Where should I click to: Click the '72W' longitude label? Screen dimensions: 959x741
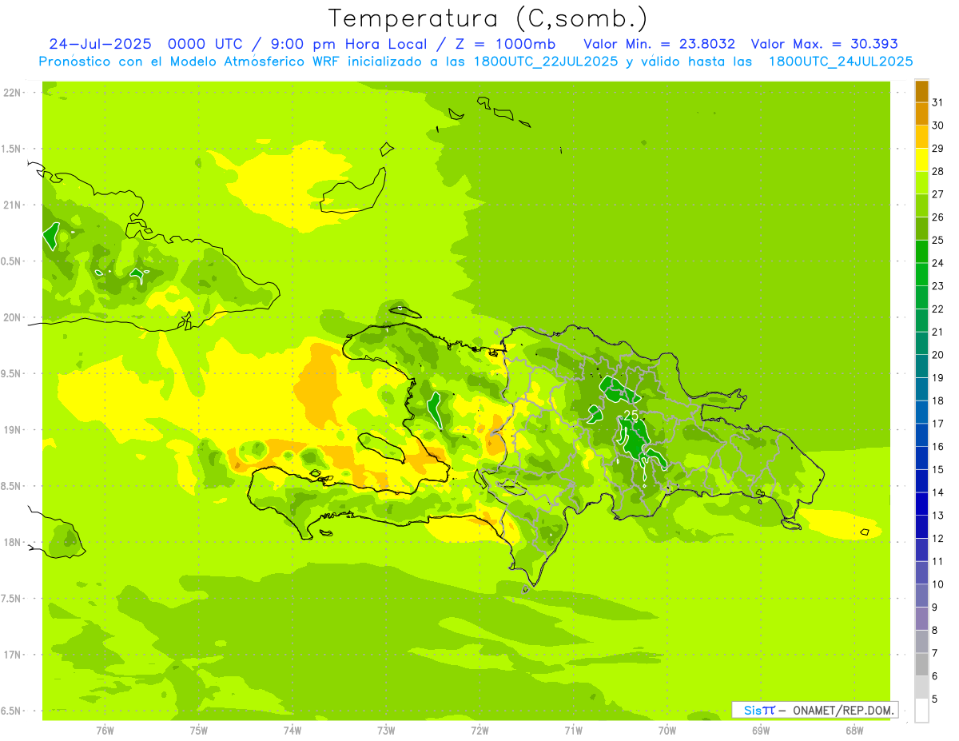point(479,731)
